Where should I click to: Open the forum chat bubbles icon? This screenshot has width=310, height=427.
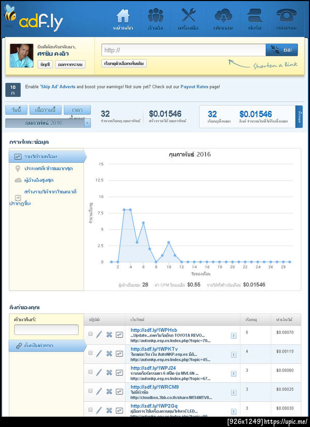click(x=255, y=16)
